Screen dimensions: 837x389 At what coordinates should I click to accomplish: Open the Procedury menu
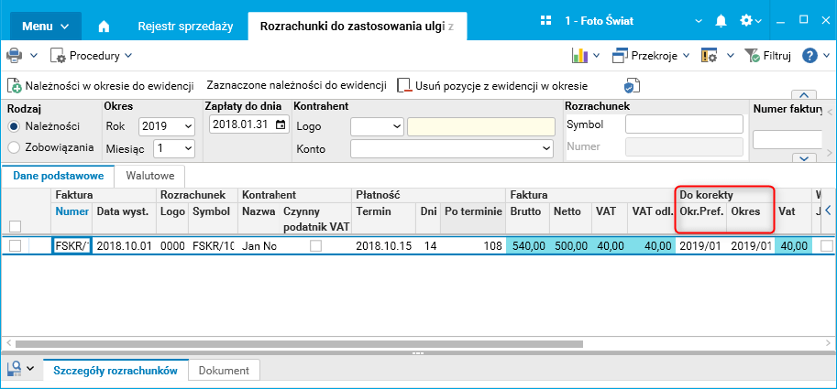pos(91,56)
